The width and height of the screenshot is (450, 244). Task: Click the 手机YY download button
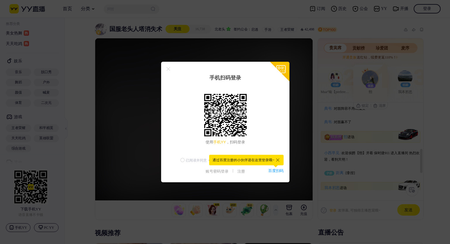[x=18, y=228]
